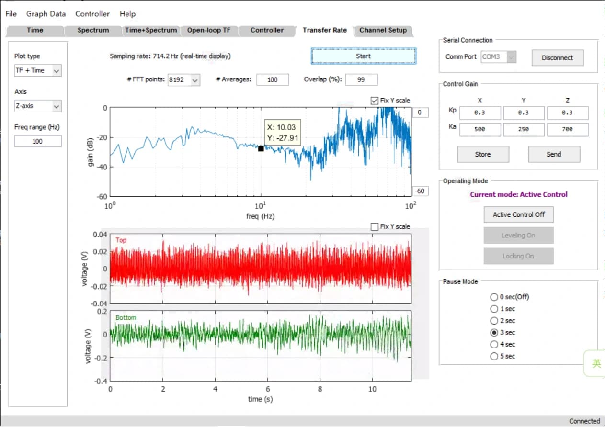The width and height of the screenshot is (605, 427).
Task: Switch to the Time tab
Action: pyautogui.click(x=35, y=30)
